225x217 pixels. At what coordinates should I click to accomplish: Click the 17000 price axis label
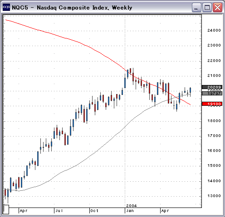[x=214, y=136]
